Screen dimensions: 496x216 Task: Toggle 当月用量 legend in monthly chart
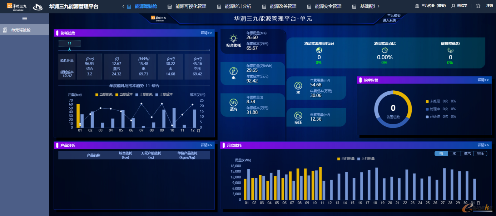tap(346, 159)
